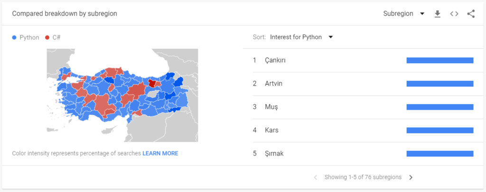Click the embed code icon
Viewport: 486px width, 192px height.
pyautogui.click(x=454, y=14)
